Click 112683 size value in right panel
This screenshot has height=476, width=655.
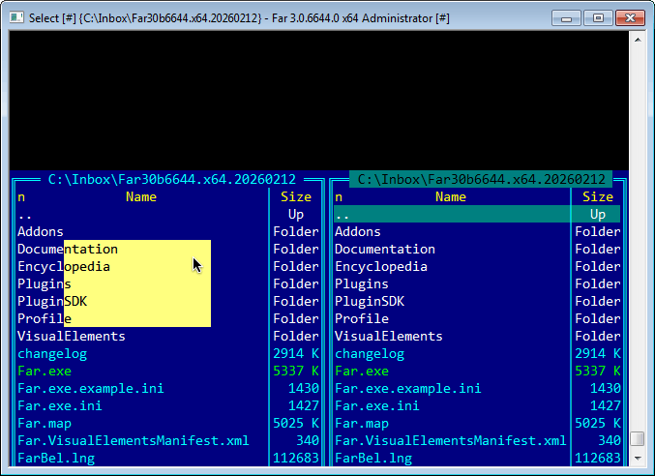(x=598, y=459)
